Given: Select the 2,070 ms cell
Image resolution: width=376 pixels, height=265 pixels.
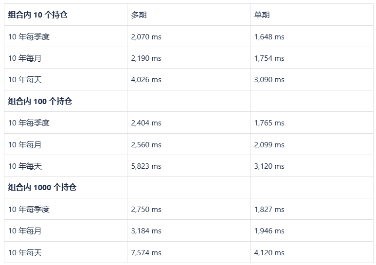Looking at the screenshot, I should [188, 36].
